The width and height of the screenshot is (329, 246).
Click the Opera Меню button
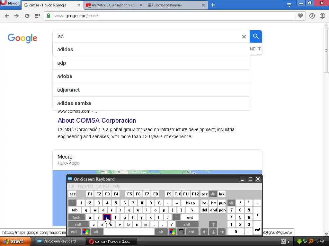coord(10,3)
